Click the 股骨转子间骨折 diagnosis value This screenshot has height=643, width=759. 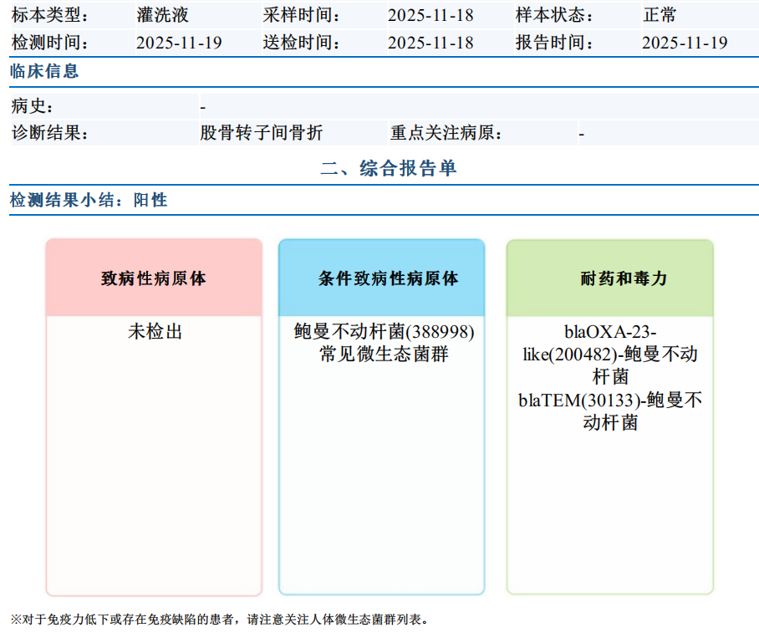(262, 133)
